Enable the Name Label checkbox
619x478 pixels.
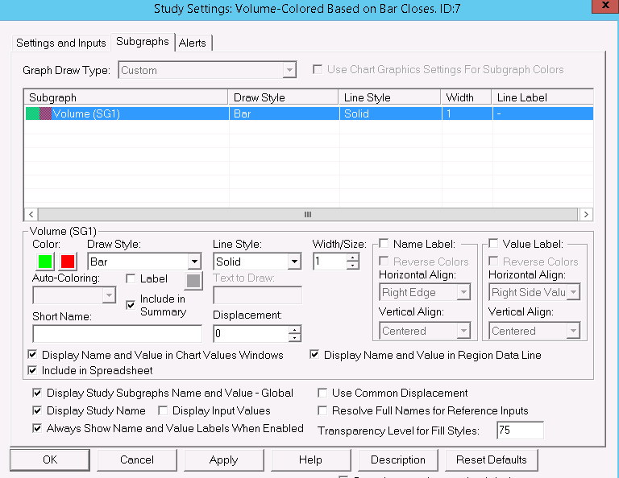(x=384, y=243)
